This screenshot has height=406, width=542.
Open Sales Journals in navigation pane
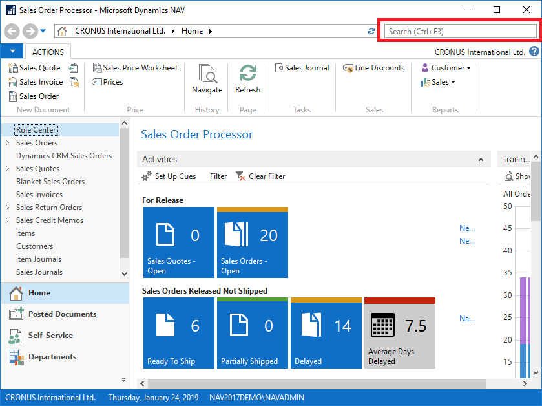coord(39,272)
